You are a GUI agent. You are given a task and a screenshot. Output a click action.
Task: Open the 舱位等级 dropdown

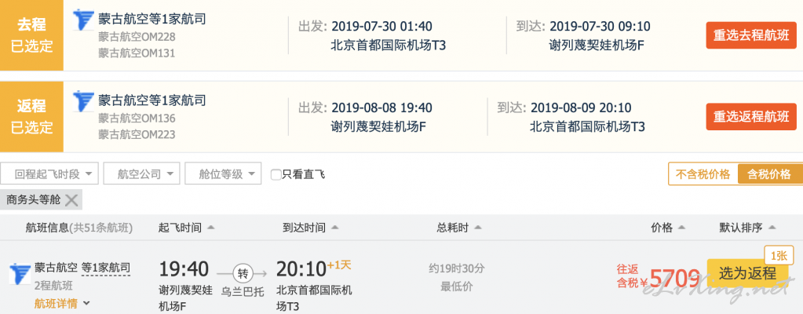pyautogui.click(x=223, y=174)
